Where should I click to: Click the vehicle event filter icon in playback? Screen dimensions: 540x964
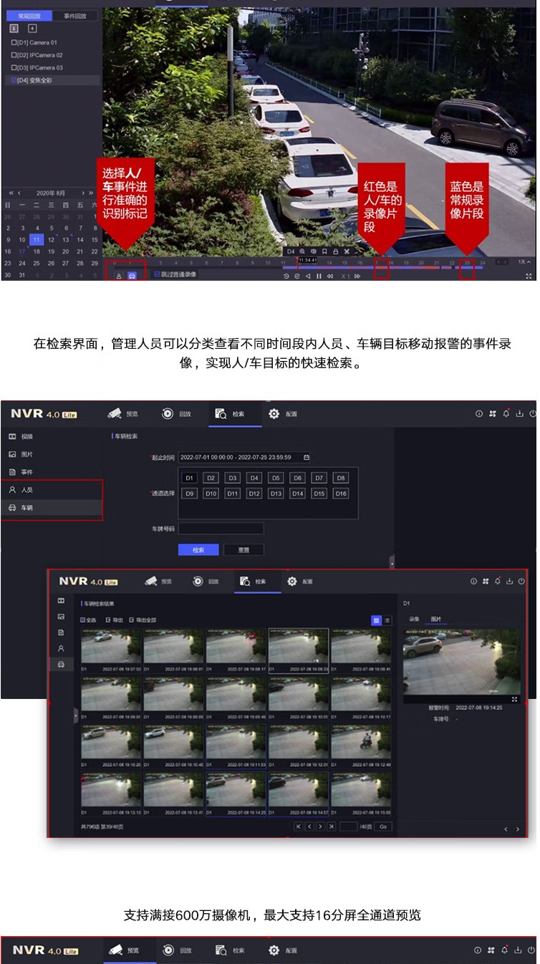point(132,275)
